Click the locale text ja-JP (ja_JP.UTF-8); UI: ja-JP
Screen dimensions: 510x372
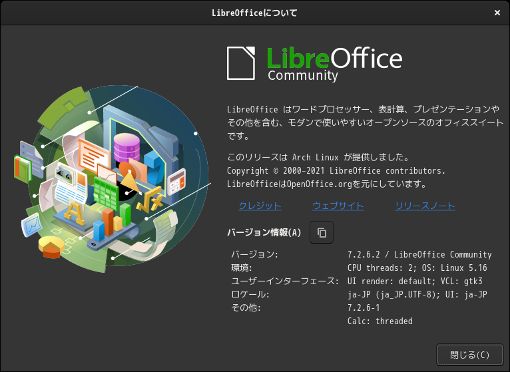pyautogui.click(x=417, y=294)
